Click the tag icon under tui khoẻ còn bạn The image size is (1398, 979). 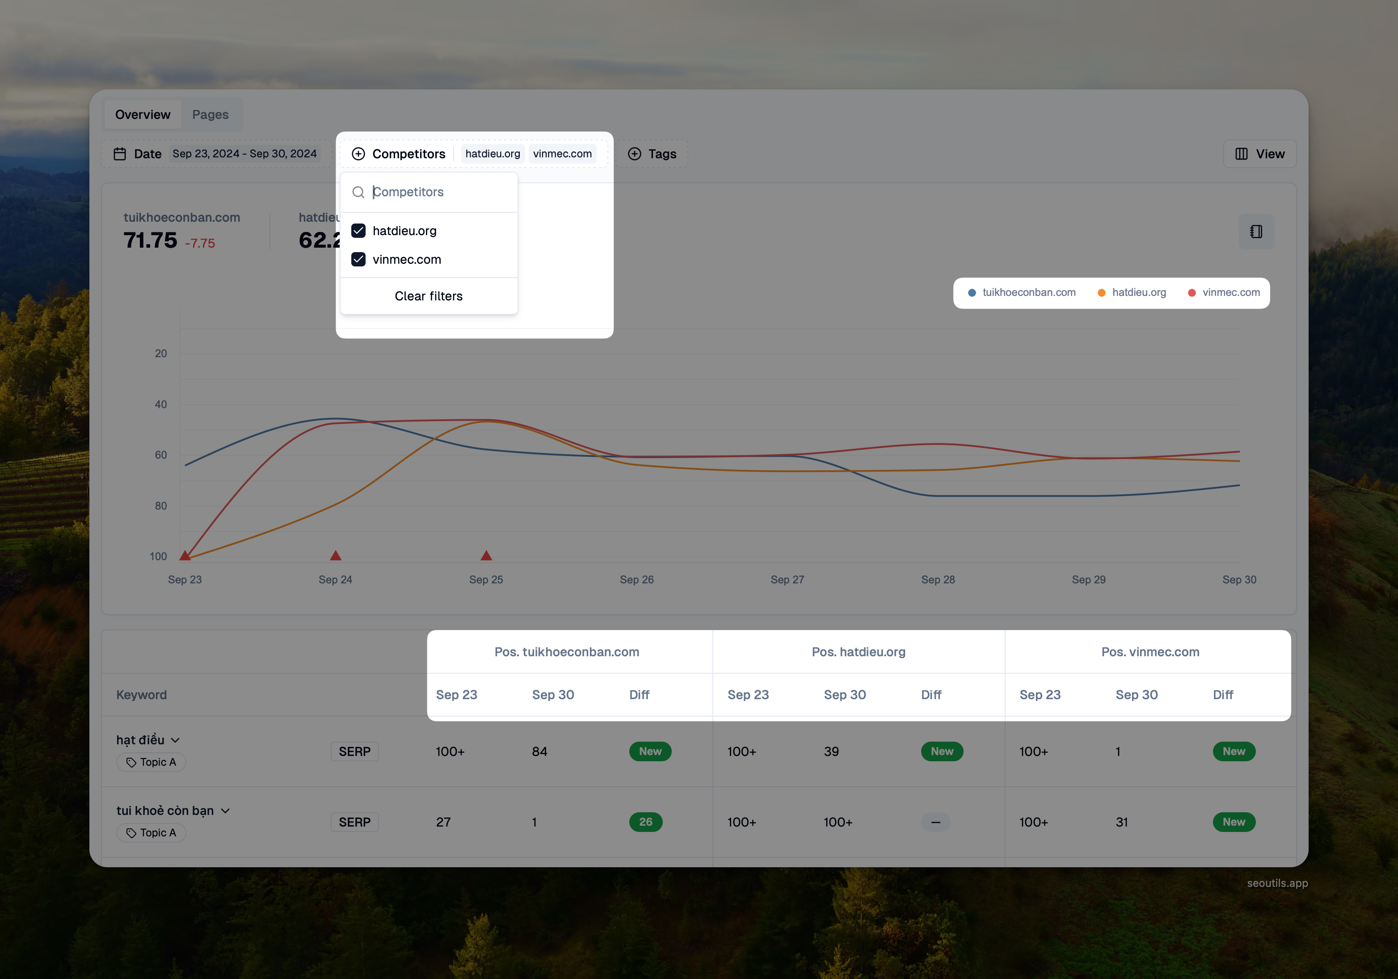[131, 833]
